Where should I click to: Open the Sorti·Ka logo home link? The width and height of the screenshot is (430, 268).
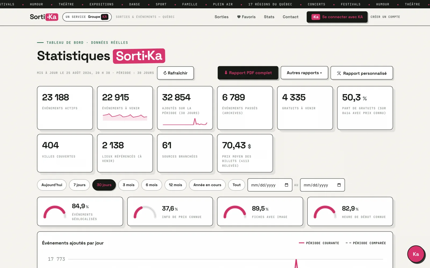tap(44, 17)
